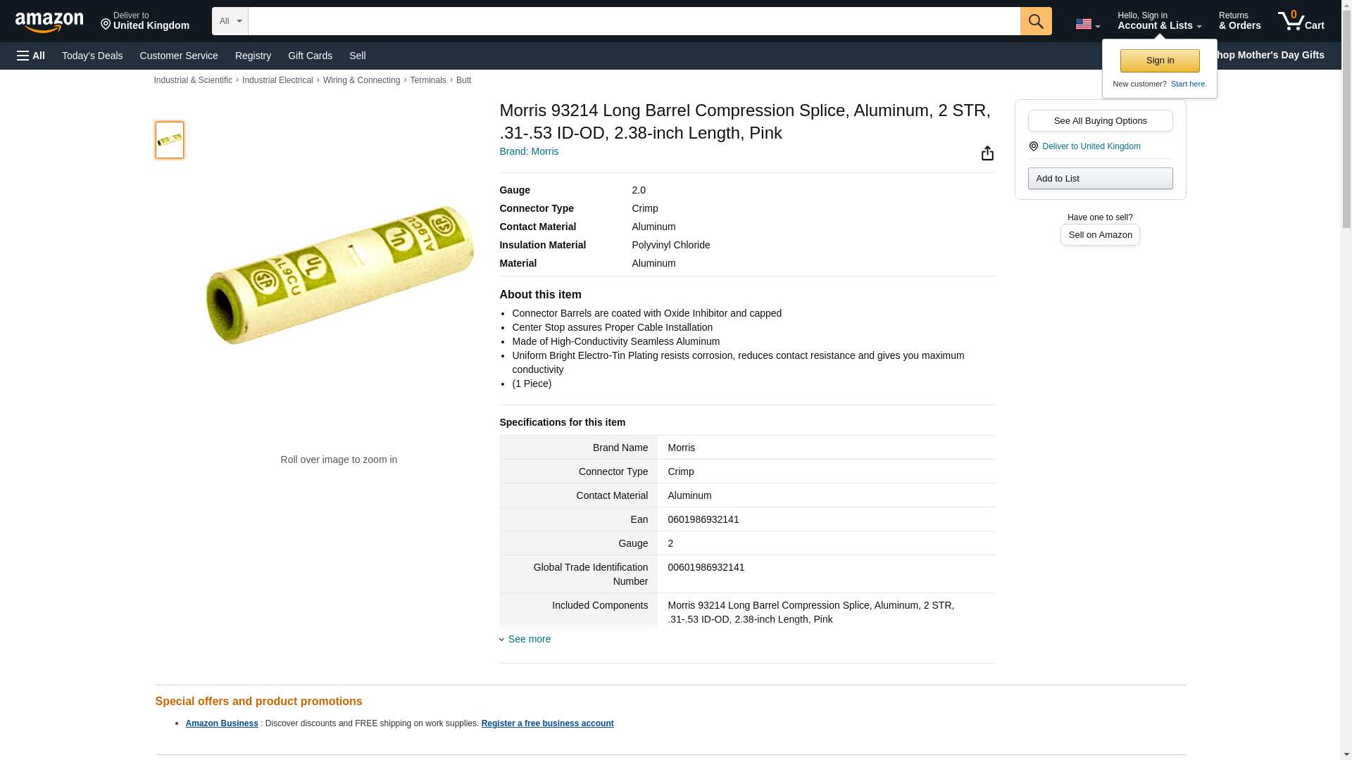Click Add to List button
This screenshot has height=760, width=1352.
point(1100,179)
